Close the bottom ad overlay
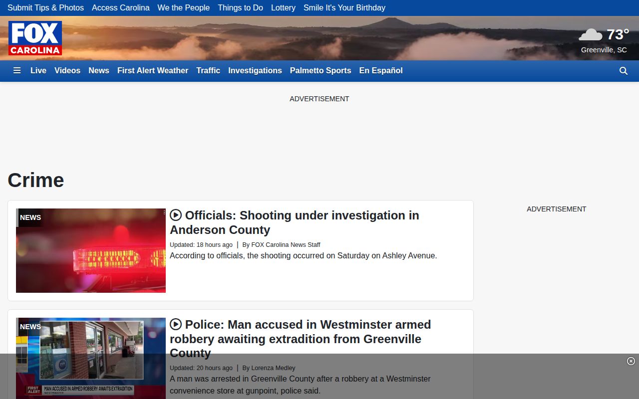Image resolution: width=639 pixels, height=399 pixels. pyautogui.click(x=631, y=361)
